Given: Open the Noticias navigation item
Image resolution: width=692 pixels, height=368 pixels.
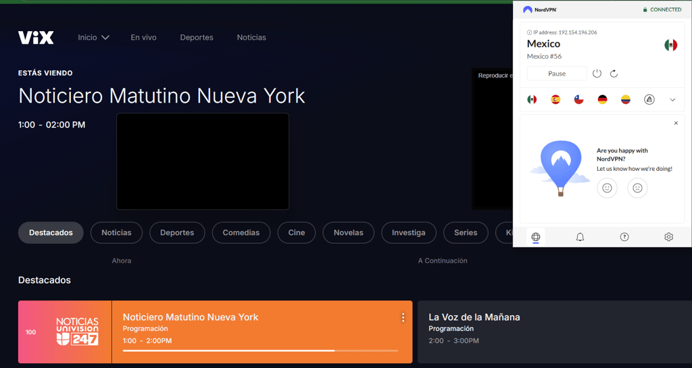Looking at the screenshot, I should tap(251, 37).
